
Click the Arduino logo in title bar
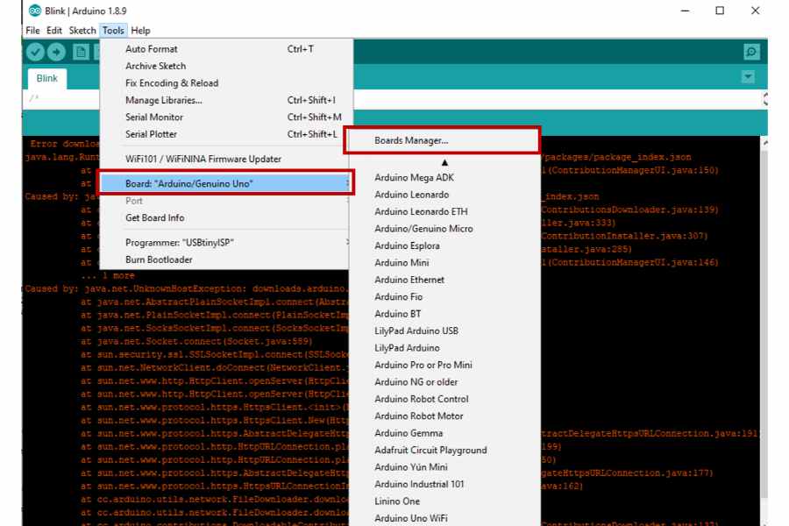coord(35,11)
